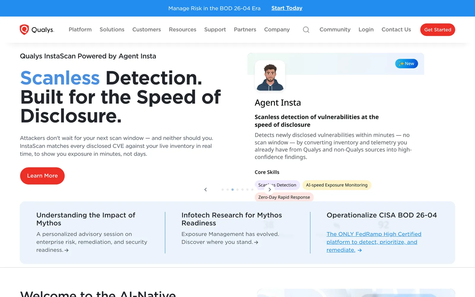The height and width of the screenshot is (297, 475).
Task: Open Infotech Research for Mythos Readiness heading
Action: (232, 219)
